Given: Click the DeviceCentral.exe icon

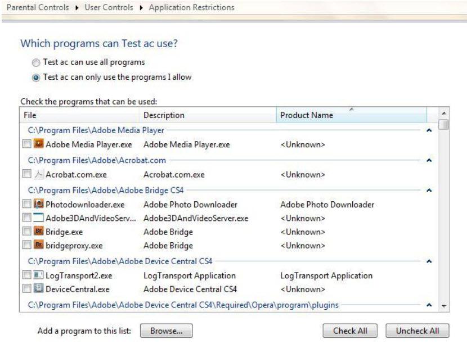Looking at the screenshot, I should point(38,289).
